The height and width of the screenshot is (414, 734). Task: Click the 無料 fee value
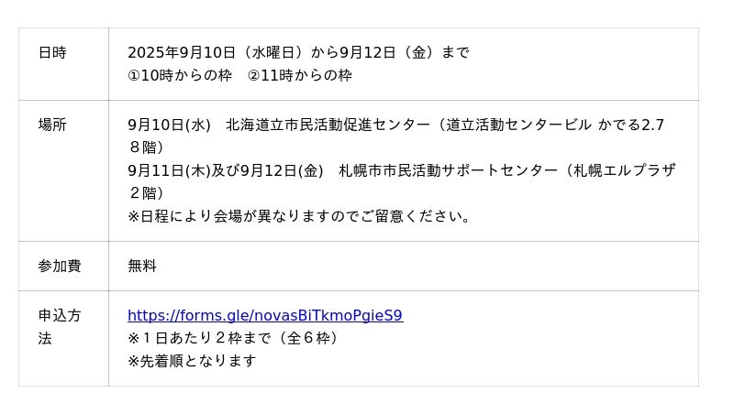142,267
